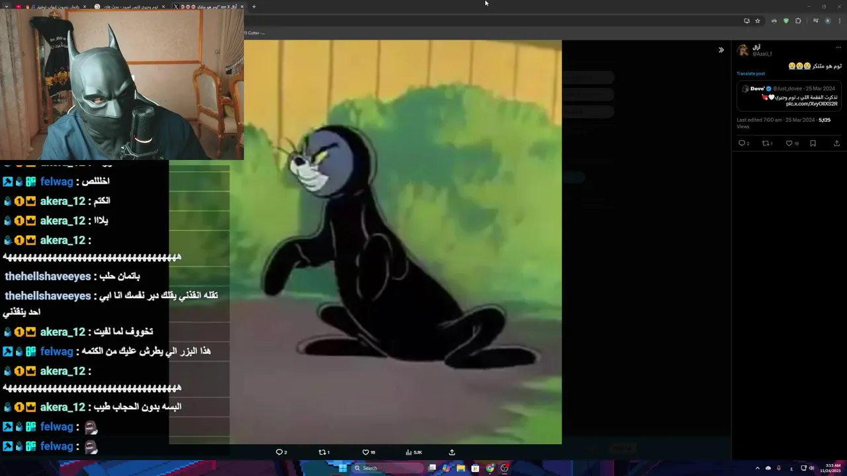847x476 pixels.
Task: Switch to the X post tab
Action: coord(208,7)
